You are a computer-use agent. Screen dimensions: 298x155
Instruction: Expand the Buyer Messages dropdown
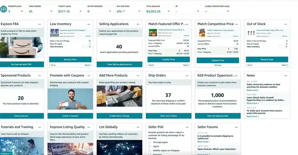click(110, 11)
